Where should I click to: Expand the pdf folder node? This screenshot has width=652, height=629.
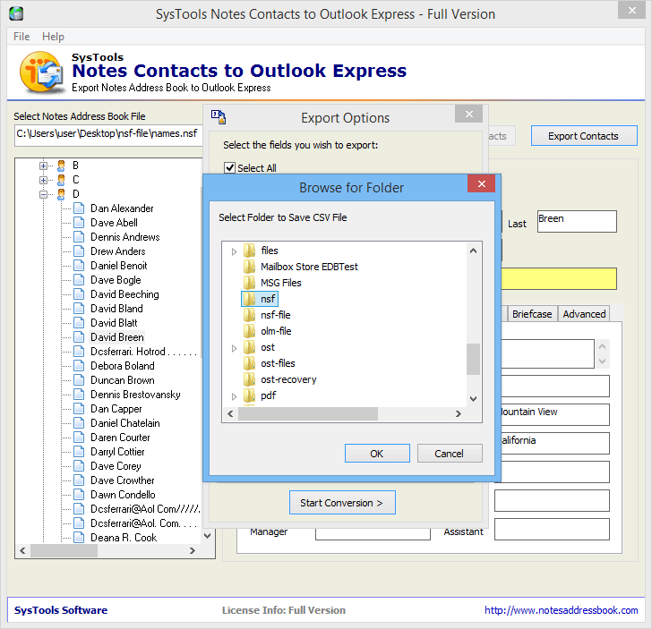pyautogui.click(x=234, y=396)
